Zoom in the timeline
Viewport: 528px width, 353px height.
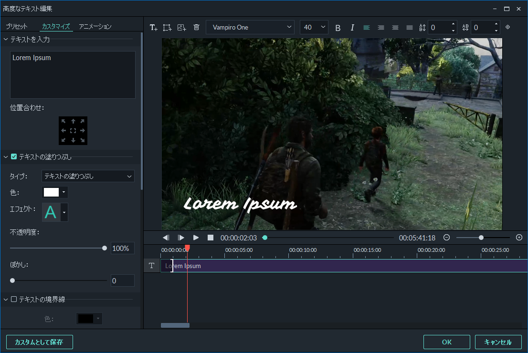click(x=519, y=238)
